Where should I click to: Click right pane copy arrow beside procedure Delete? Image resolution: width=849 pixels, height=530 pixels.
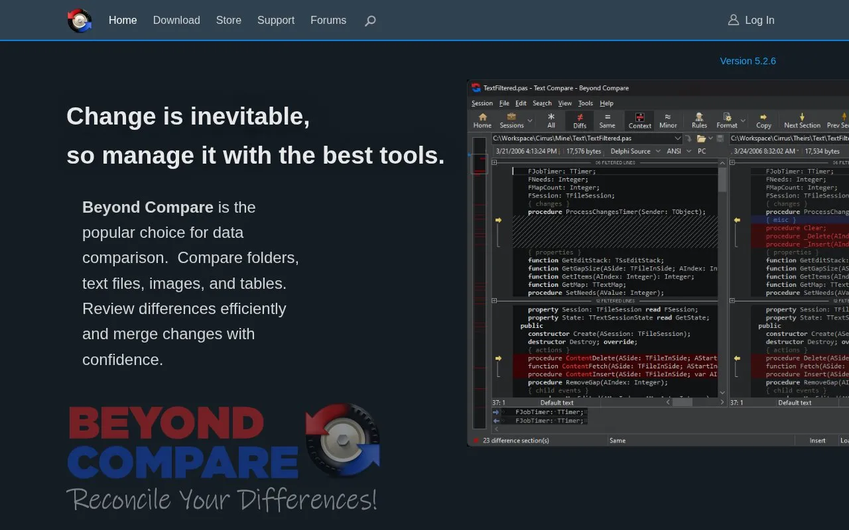coord(736,358)
